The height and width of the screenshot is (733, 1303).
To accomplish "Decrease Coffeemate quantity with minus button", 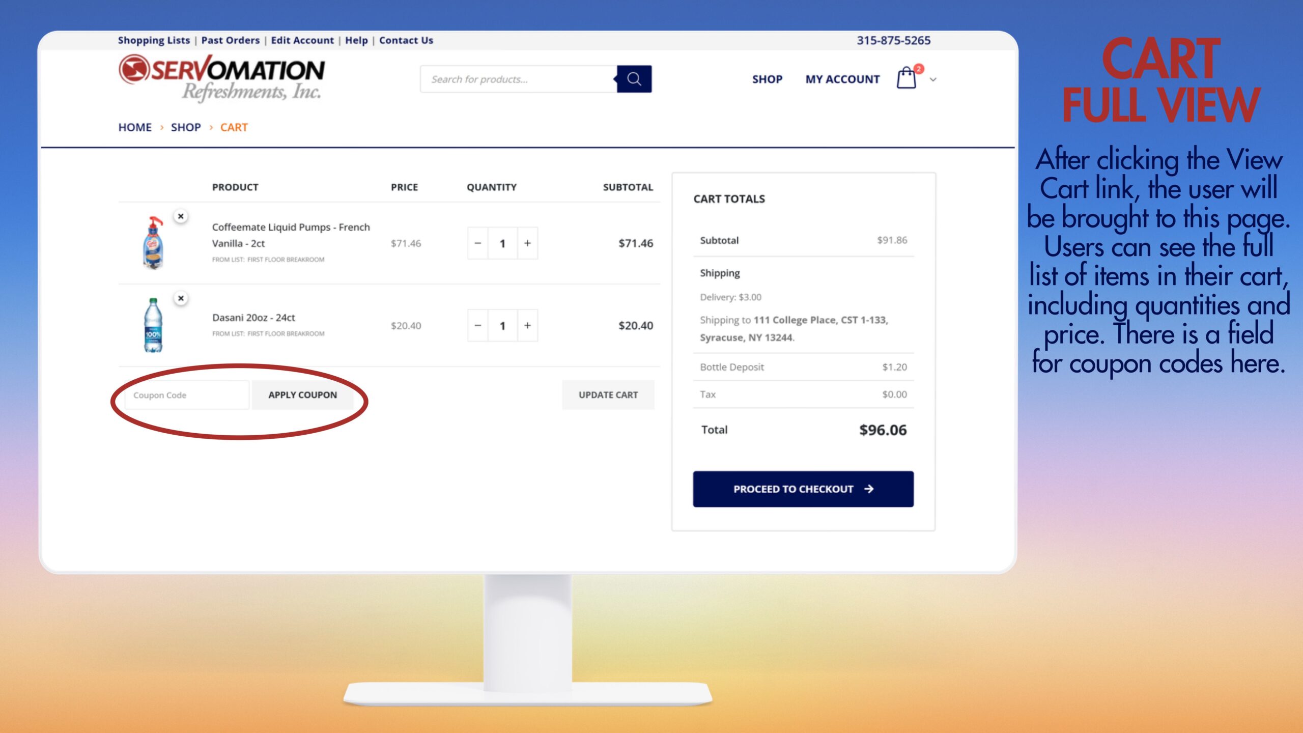I will pos(477,243).
